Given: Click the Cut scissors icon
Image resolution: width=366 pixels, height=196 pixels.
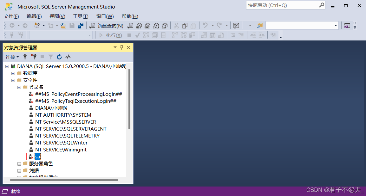Looking at the screenshot, I should pyautogui.click(x=176, y=25).
